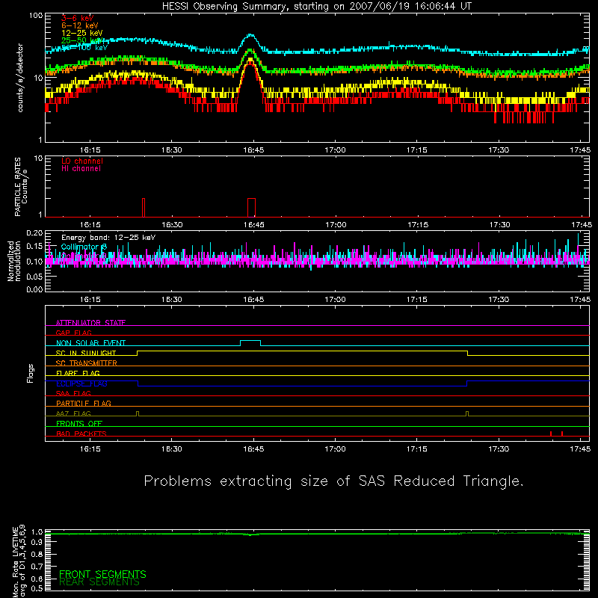Click the 0.9 value on the livetime axis

(x=37, y=543)
